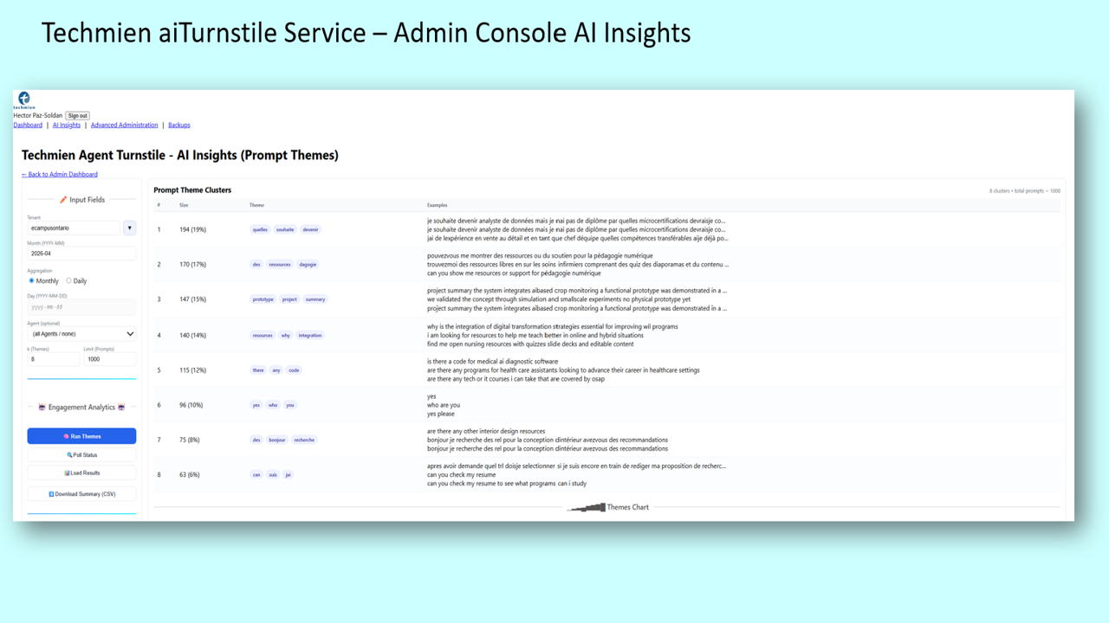Click the pencil icon beside Input Fields

pyautogui.click(x=63, y=200)
